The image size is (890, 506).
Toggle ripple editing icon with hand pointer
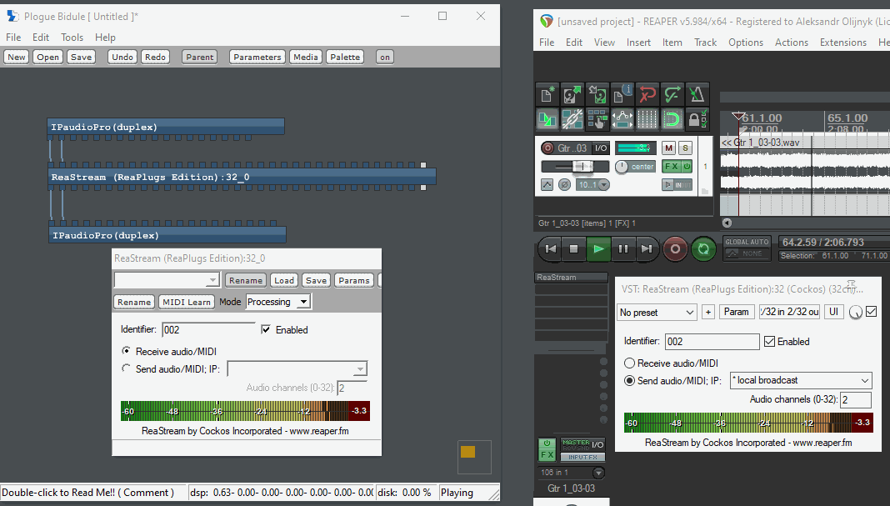tap(597, 119)
